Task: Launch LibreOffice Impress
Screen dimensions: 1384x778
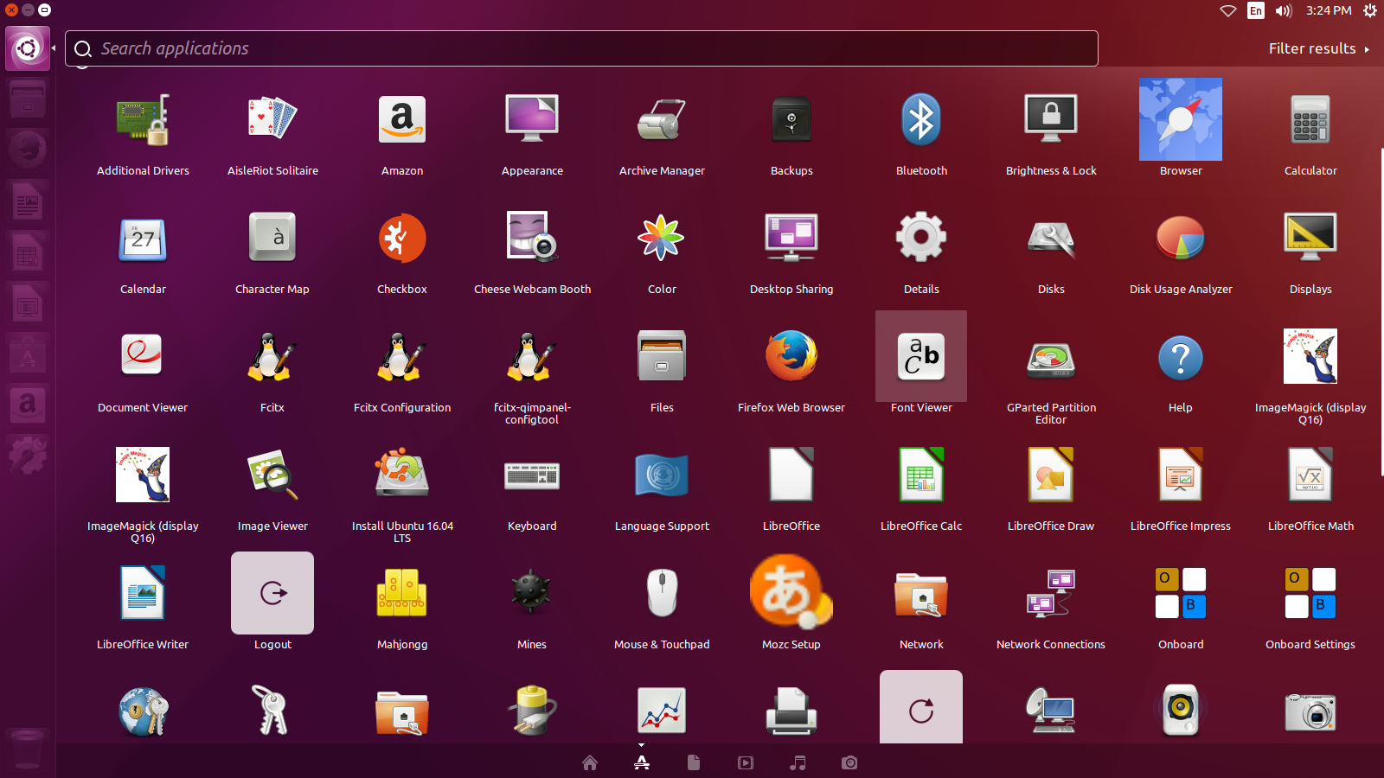Action: tap(1181, 475)
